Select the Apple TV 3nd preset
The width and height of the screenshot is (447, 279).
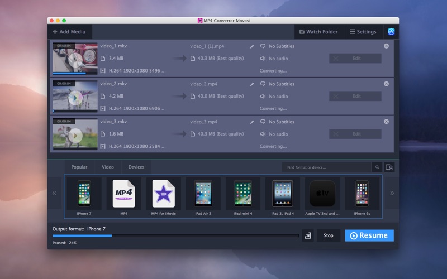click(x=322, y=197)
